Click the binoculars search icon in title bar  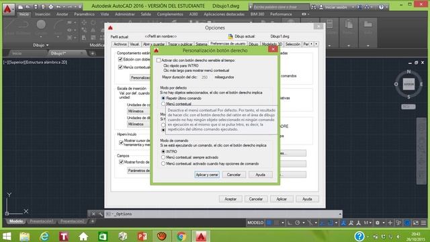pos(314,7)
